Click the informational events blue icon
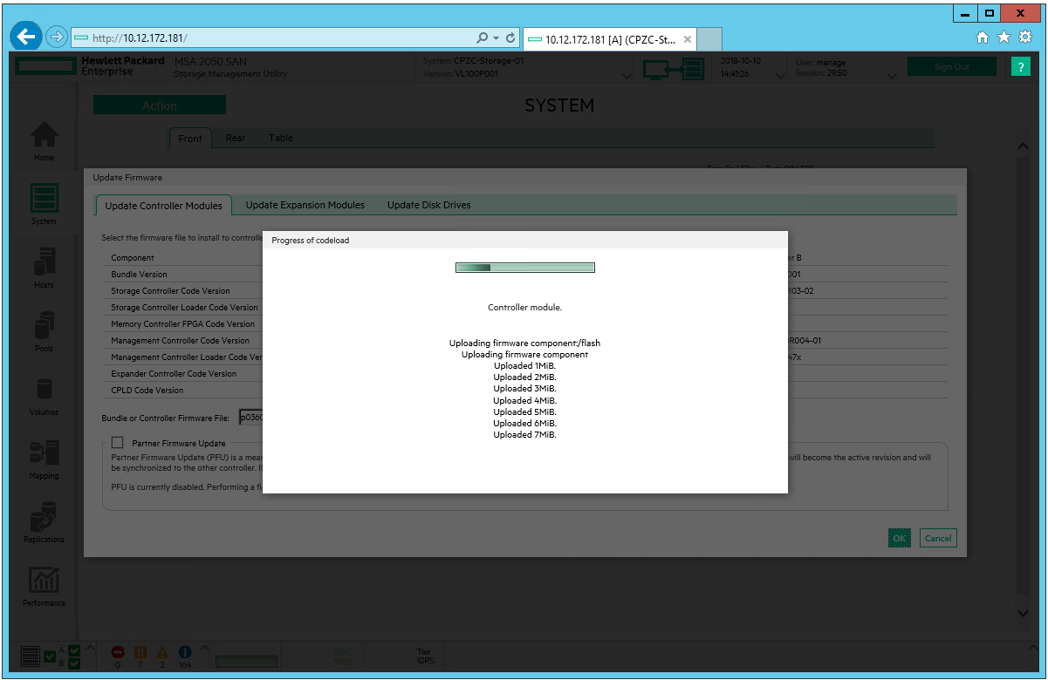 tap(184, 652)
